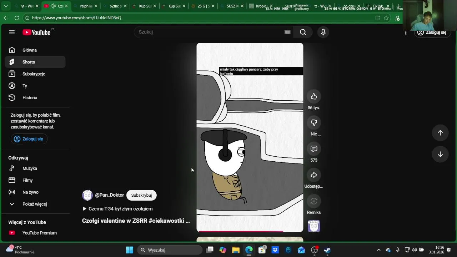Image resolution: width=457 pixels, height=257 pixels.
Task: Click the browser back arrow
Action: pos(6,18)
